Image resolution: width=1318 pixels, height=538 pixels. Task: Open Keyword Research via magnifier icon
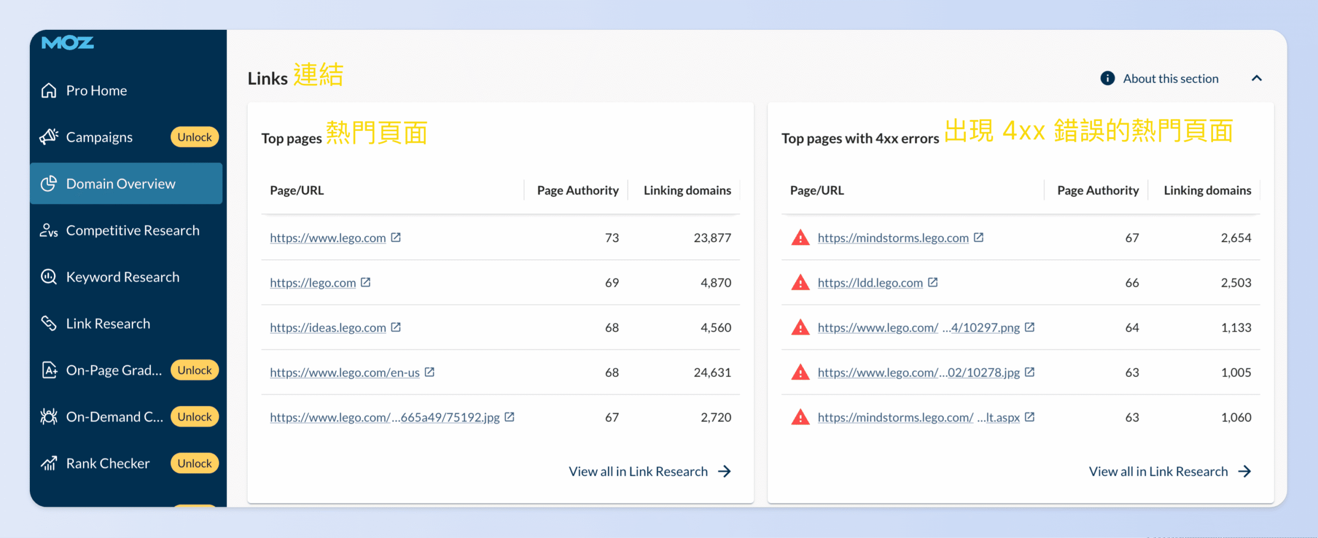[49, 277]
